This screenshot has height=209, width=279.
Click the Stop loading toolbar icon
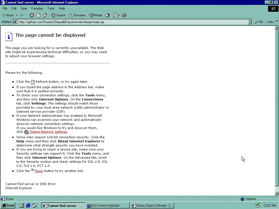pyautogui.click(x=32, y=15)
